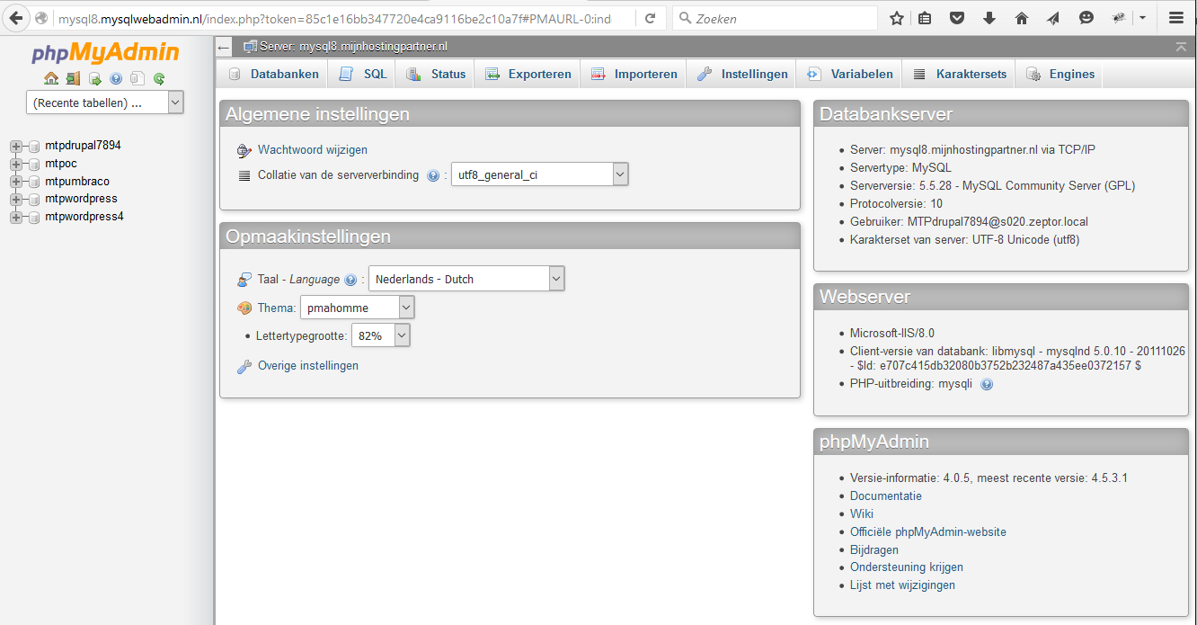Open the Karaktersets tab
The height and width of the screenshot is (625, 1197).
click(959, 75)
